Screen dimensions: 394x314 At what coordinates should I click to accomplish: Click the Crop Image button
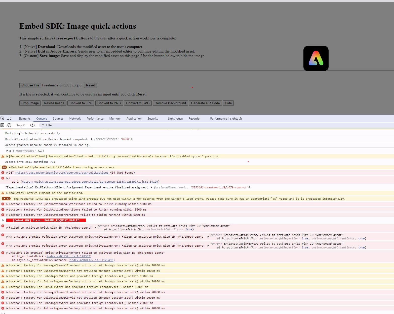[30, 103]
